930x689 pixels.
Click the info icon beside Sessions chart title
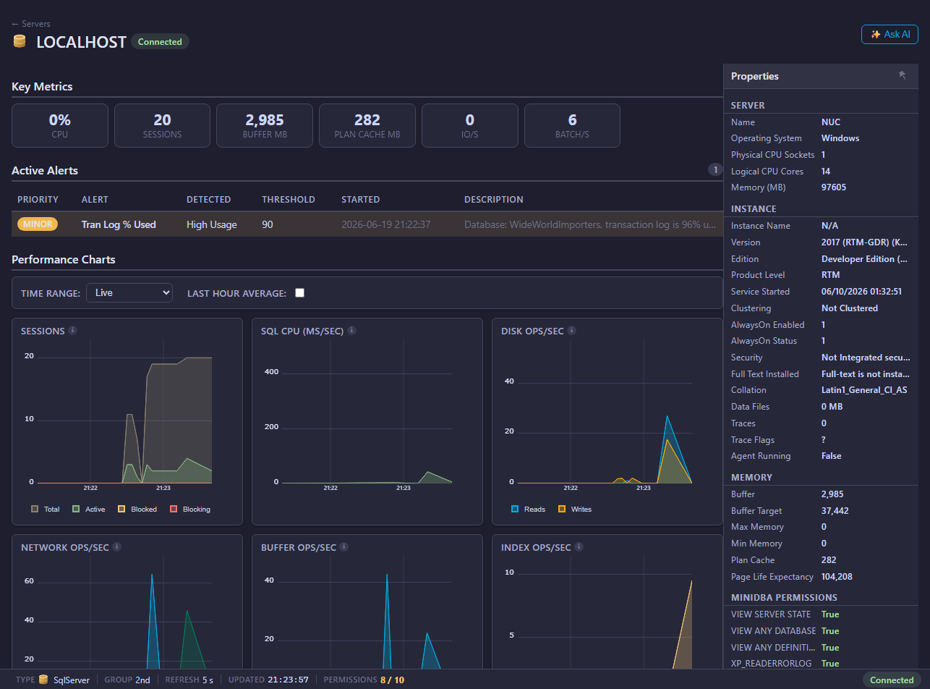pyautogui.click(x=73, y=331)
